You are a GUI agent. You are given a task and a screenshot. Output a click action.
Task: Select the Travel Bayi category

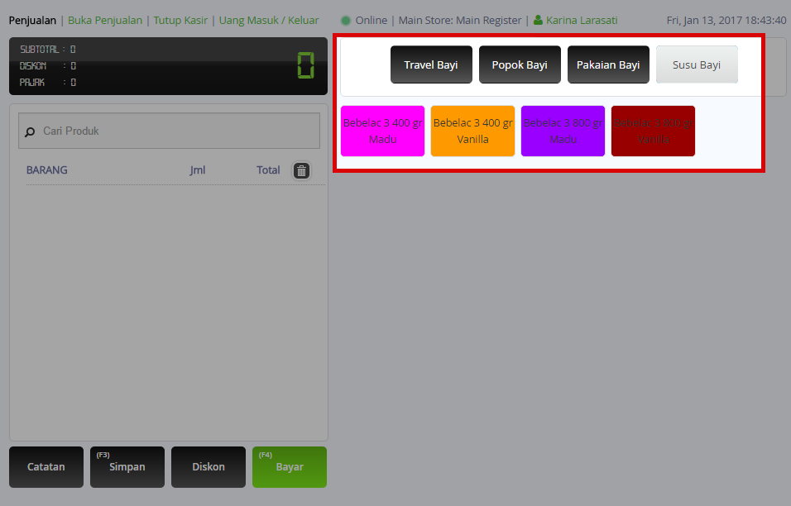[431, 64]
